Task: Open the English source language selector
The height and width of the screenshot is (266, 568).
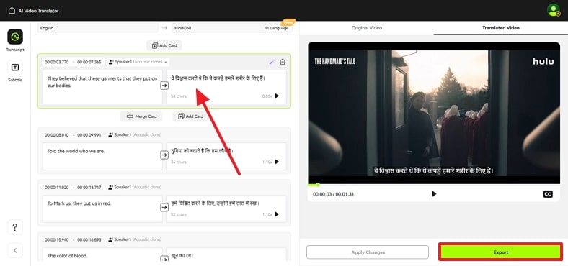Action: [x=98, y=28]
